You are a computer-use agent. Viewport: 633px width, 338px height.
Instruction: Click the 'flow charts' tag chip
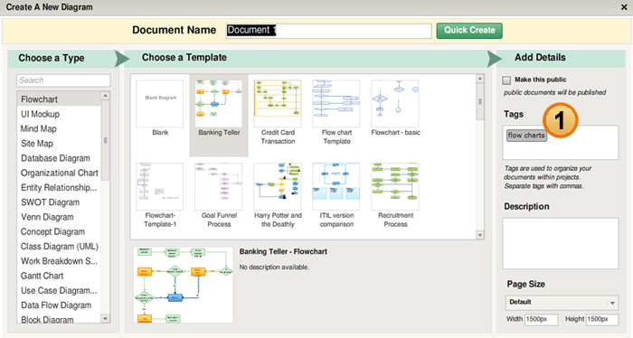(526, 136)
